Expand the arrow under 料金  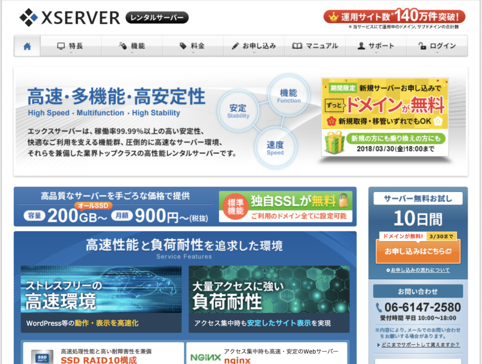193,53
